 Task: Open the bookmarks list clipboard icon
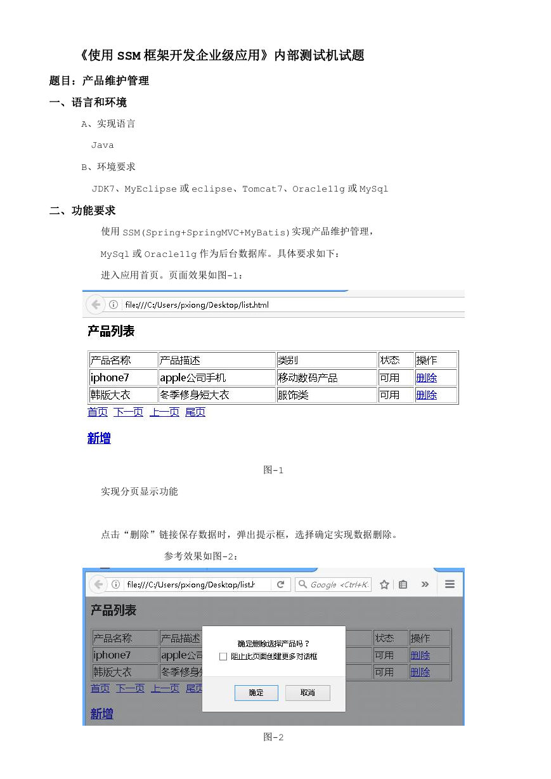coord(403,584)
